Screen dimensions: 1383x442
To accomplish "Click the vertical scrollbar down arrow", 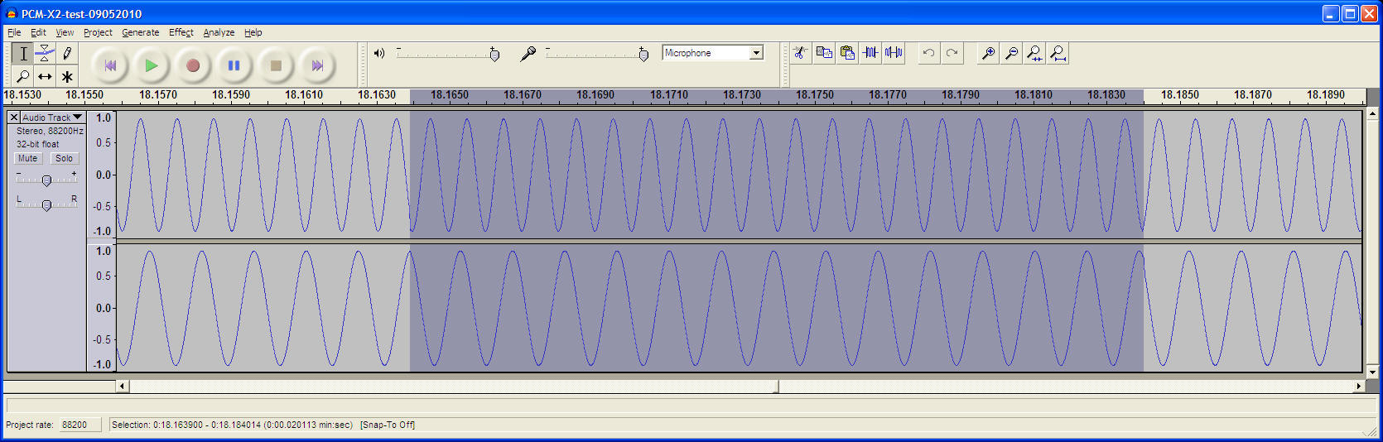I will click(1372, 372).
